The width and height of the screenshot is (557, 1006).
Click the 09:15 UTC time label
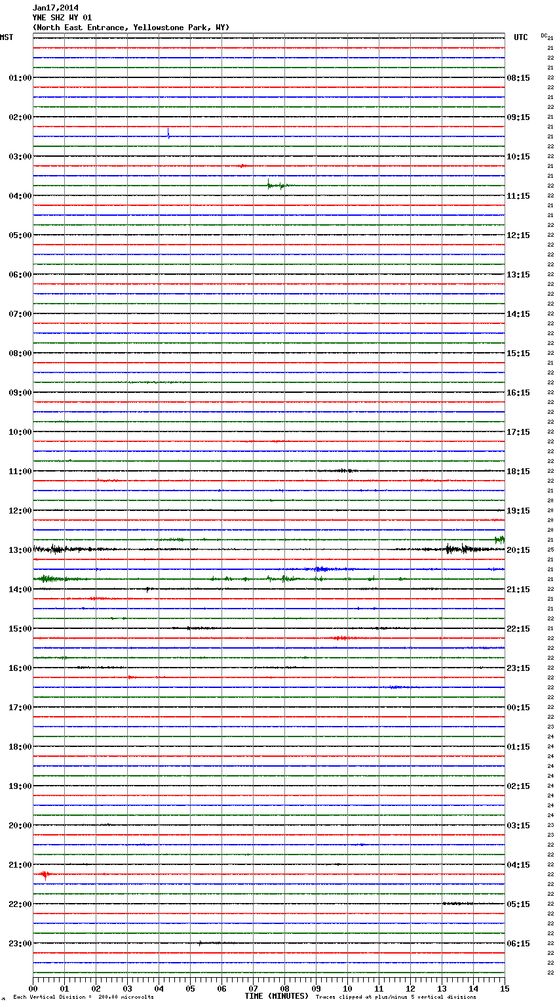point(518,117)
